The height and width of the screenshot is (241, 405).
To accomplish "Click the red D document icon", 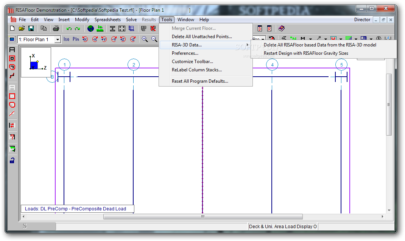I will tap(260, 28).
